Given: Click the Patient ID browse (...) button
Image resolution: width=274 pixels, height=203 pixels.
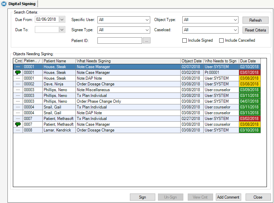Looking at the screenshot, I should point(146,40).
